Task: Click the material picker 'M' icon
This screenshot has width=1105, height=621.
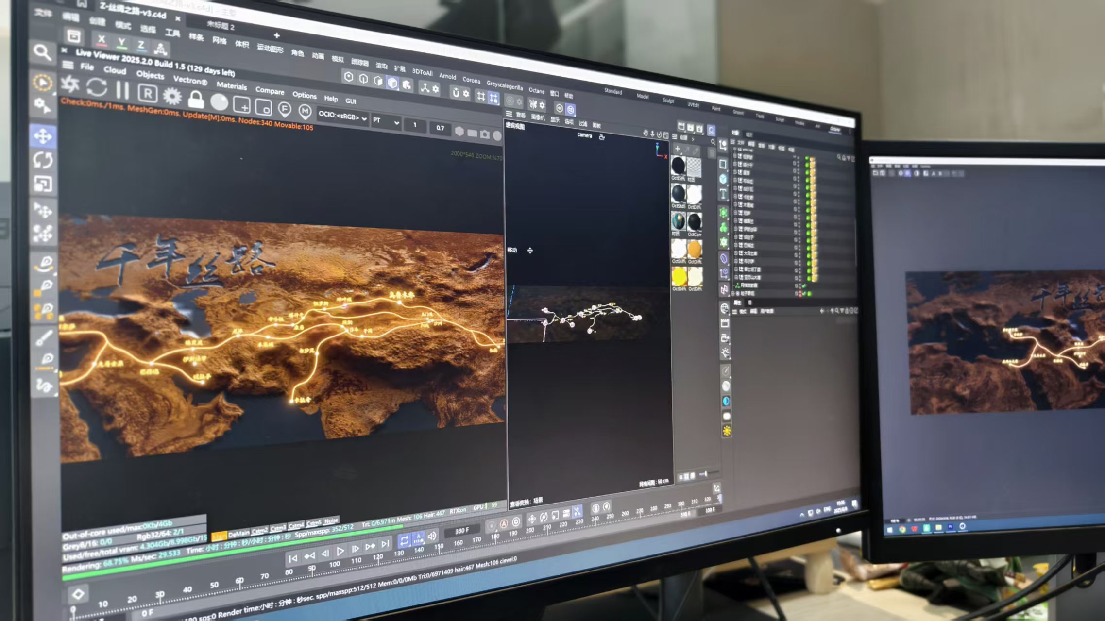Action: point(305,112)
